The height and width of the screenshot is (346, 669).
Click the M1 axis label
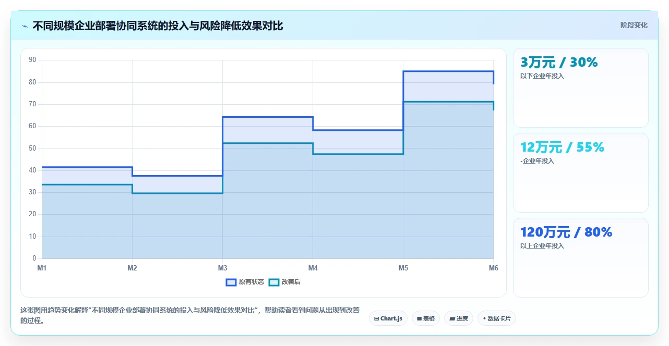[x=42, y=268]
